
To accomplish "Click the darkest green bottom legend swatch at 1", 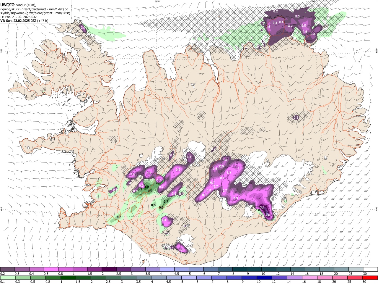I will 68,277.
